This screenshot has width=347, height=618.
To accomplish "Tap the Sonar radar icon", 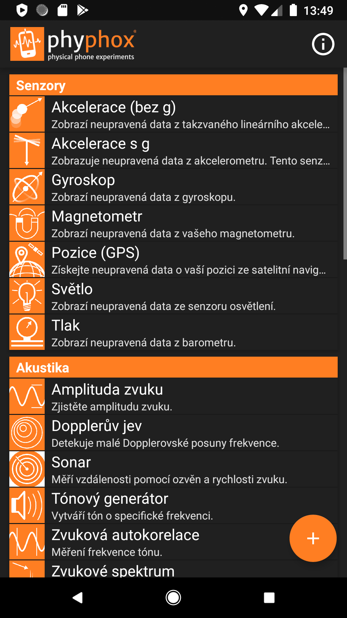I will [27, 469].
